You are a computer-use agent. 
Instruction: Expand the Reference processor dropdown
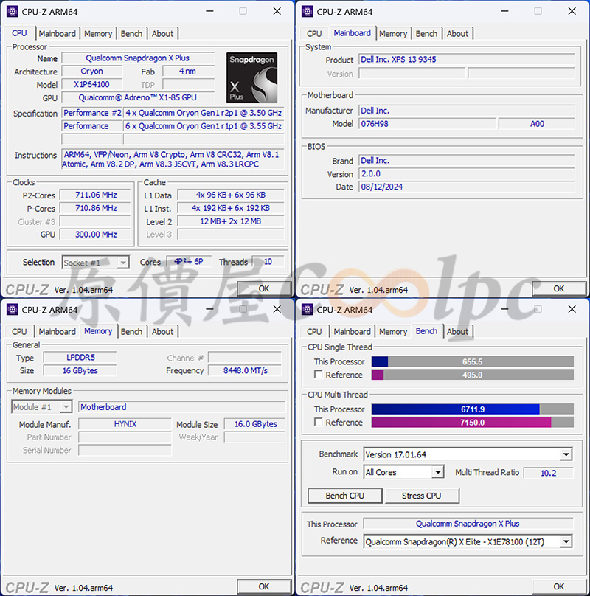pos(468,541)
